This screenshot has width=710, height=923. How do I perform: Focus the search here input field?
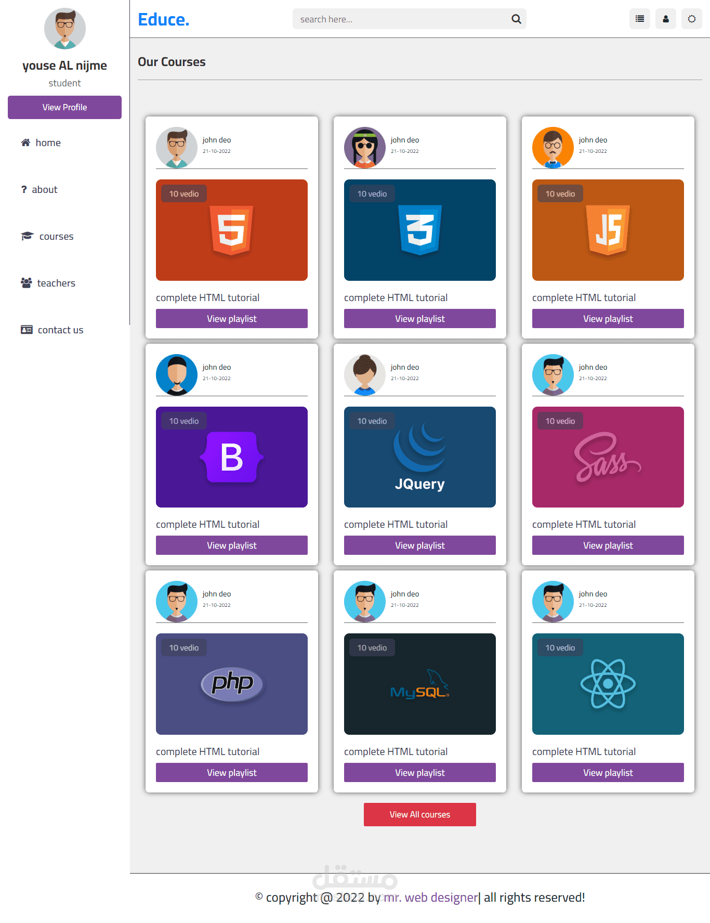tap(410, 19)
